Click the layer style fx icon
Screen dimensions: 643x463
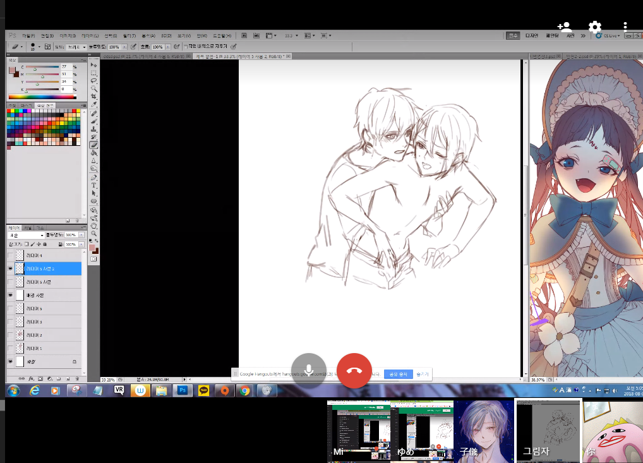(31, 379)
